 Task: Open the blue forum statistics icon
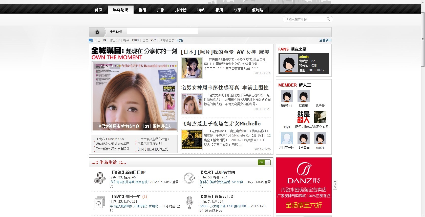[91, 40]
